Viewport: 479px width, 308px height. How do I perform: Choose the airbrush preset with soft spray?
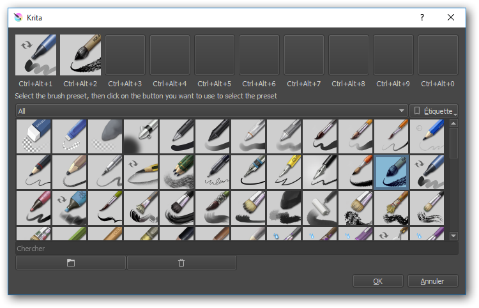click(141, 136)
